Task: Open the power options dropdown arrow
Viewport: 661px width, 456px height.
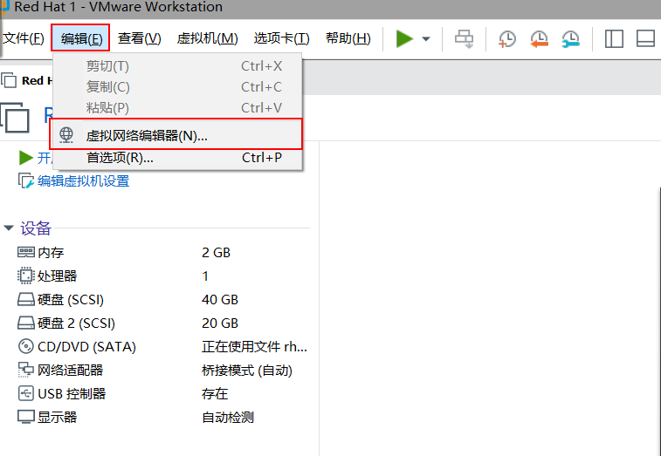Action: pos(426,39)
